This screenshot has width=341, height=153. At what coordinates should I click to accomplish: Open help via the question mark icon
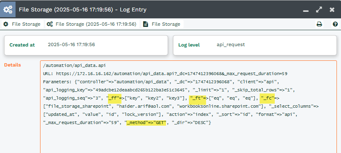pyautogui.click(x=335, y=24)
